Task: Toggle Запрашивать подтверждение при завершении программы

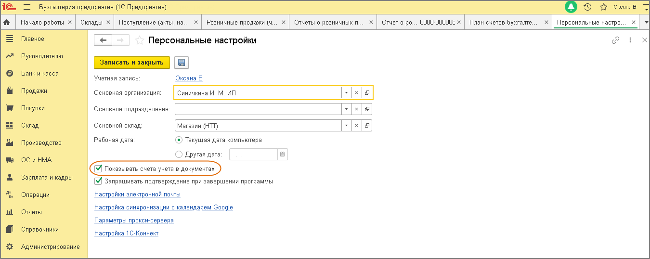Action: click(x=99, y=181)
